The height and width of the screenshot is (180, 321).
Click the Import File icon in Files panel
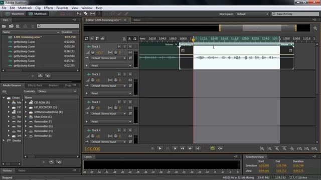[11, 26]
